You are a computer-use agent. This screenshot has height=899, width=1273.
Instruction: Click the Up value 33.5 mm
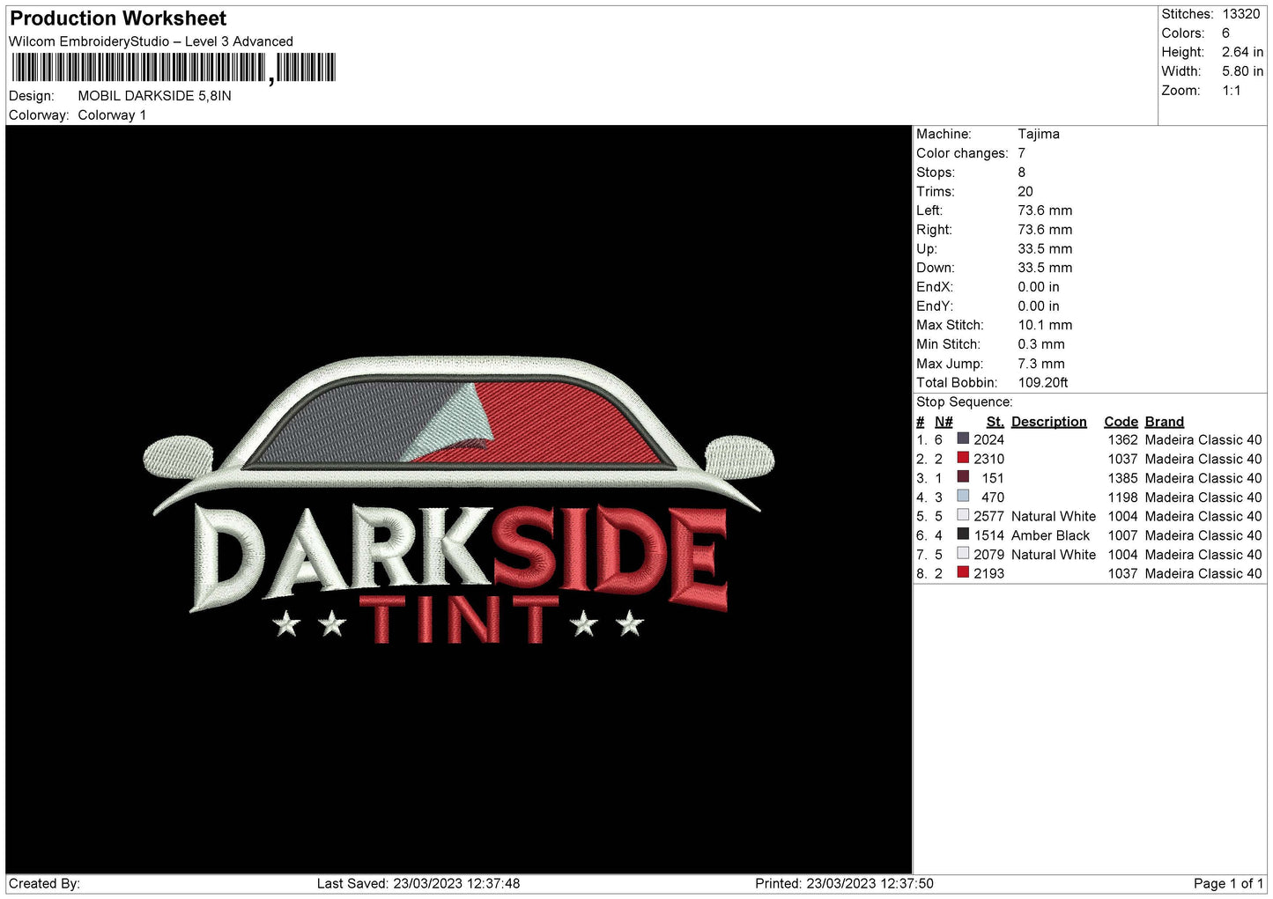pyautogui.click(x=1045, y=249)
